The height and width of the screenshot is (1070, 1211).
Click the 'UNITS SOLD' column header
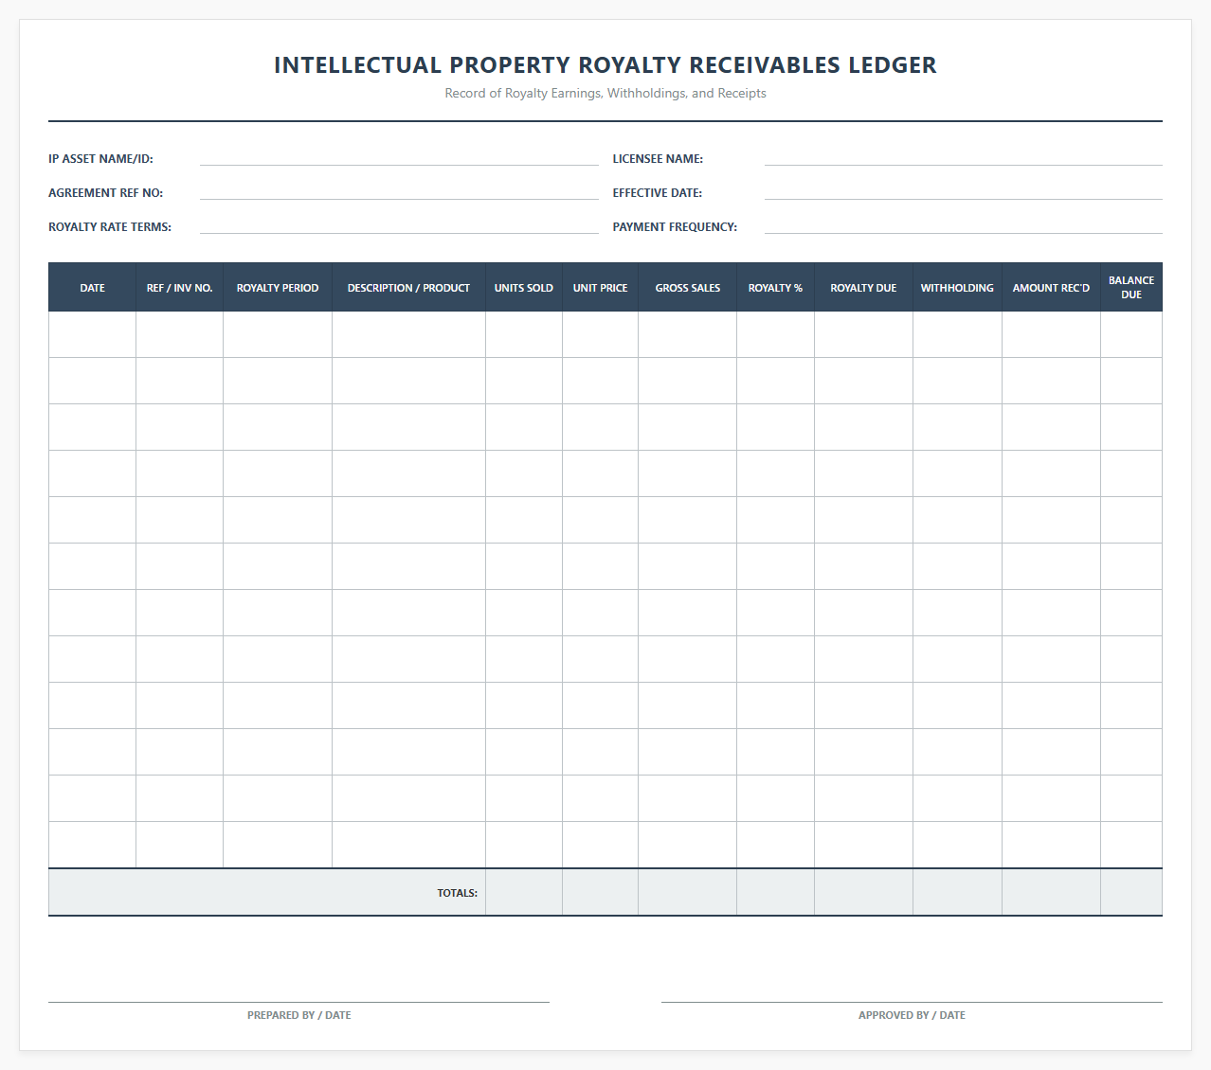coord(524,287)
